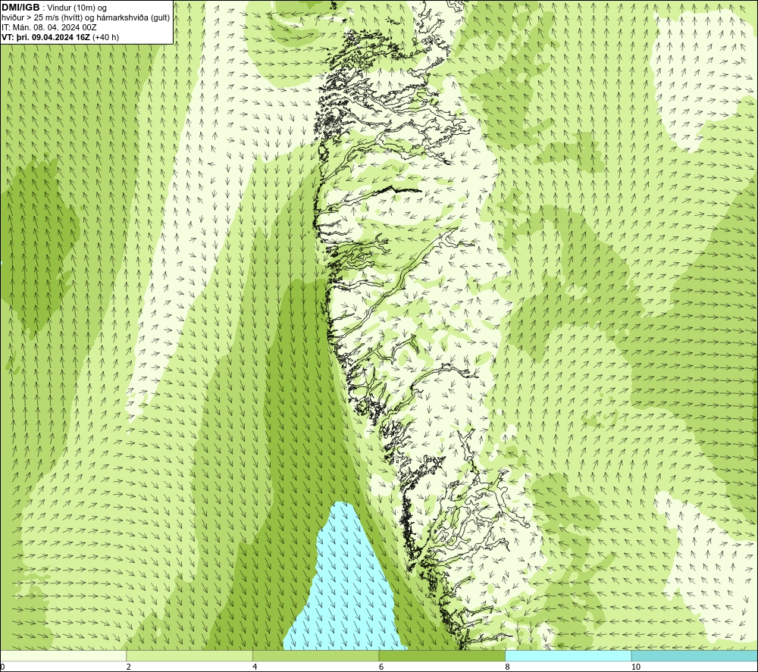Screen dimensions: 758x672
Task: Click the VT: þri. 09.04.2024 16Z line
Action: (x=60, y=37)
